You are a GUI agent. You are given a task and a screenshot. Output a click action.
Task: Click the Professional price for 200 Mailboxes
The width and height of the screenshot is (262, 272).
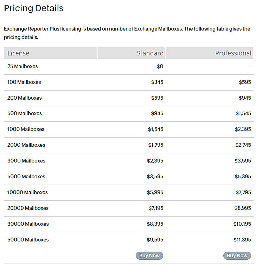244,98
